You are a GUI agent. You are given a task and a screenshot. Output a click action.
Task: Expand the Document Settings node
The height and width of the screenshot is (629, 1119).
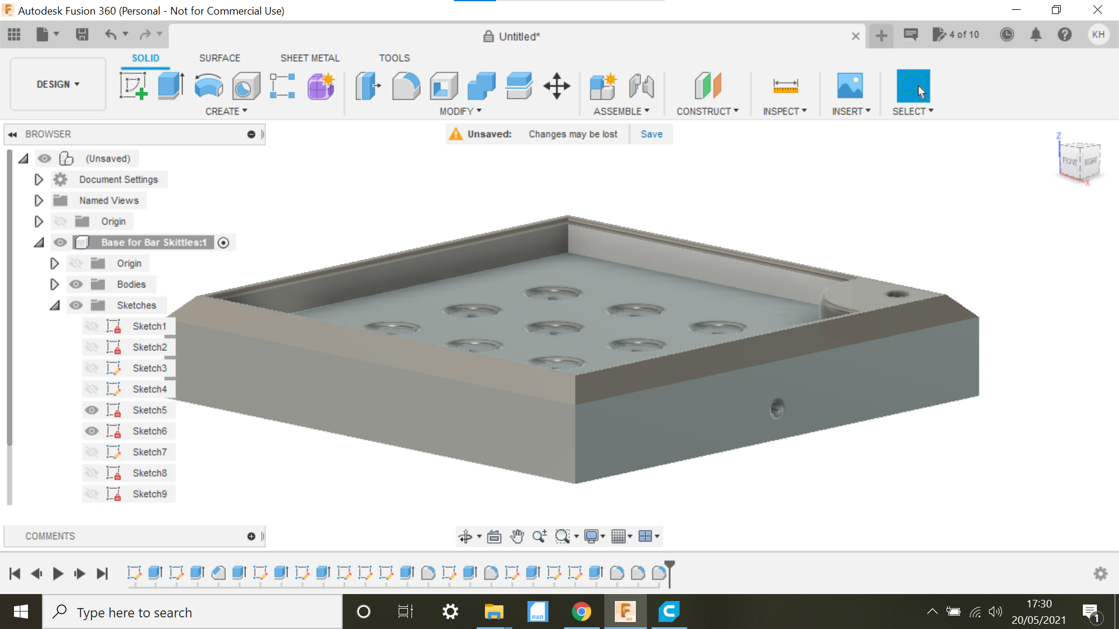click(x=38, y=179)
